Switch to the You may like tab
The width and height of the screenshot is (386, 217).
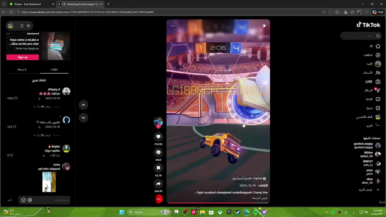22,69
